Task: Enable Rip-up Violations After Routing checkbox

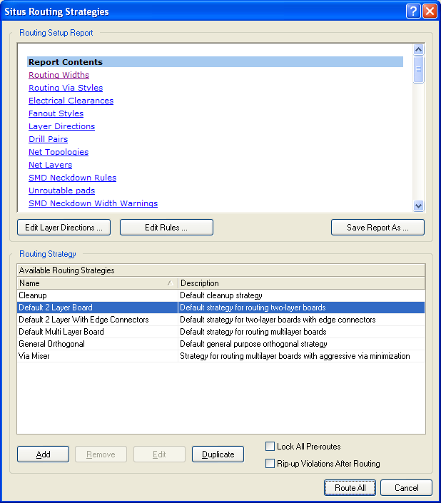Action: (270, 464)
